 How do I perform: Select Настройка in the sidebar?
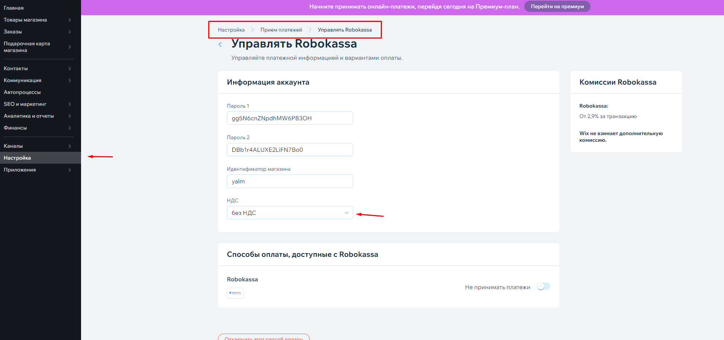pos(41,158)
